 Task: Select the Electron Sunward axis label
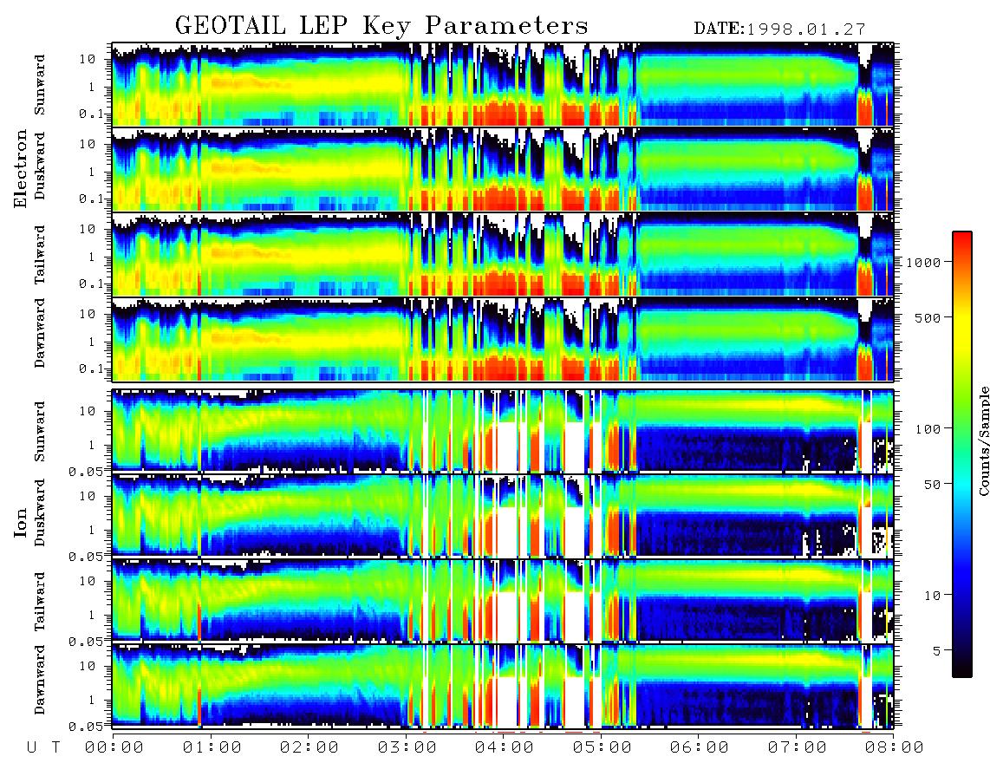coord(40,85)
